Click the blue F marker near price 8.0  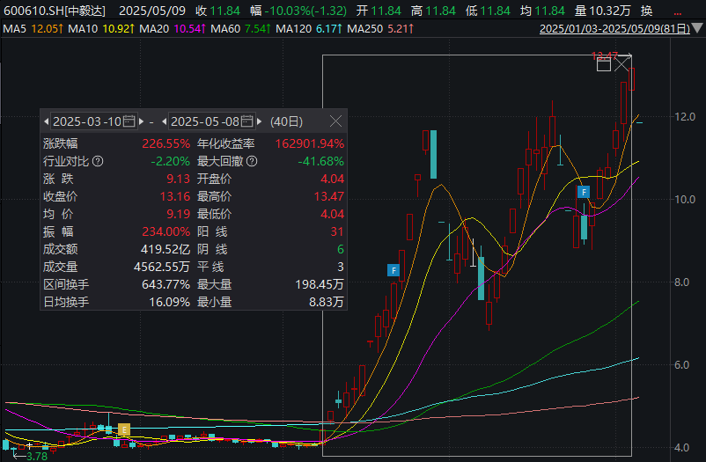pos(393,270)
